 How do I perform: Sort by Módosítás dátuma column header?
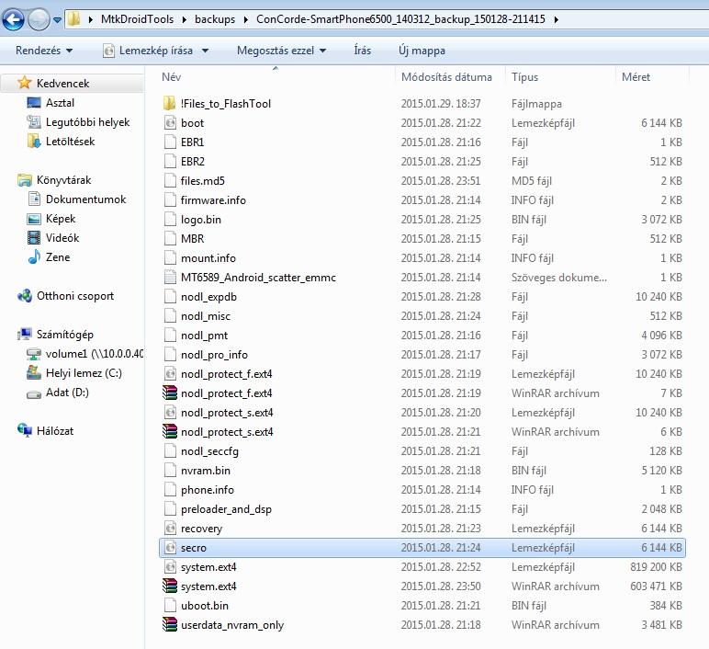point(446,77)
